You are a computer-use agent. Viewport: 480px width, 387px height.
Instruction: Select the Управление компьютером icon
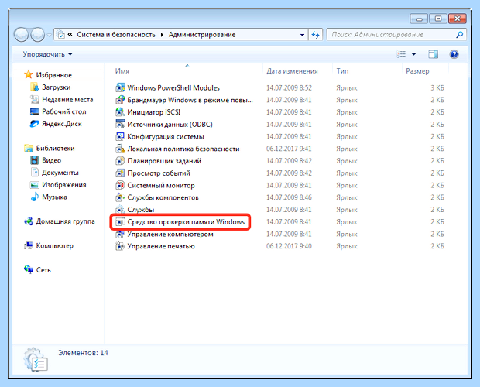(x=120, y=234)
